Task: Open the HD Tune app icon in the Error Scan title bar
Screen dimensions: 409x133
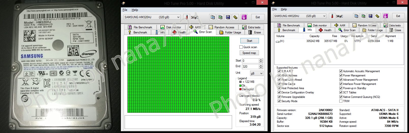Action: click(x=123, y=3)
